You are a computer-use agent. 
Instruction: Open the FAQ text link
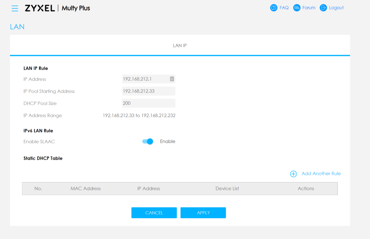[284, 8]
